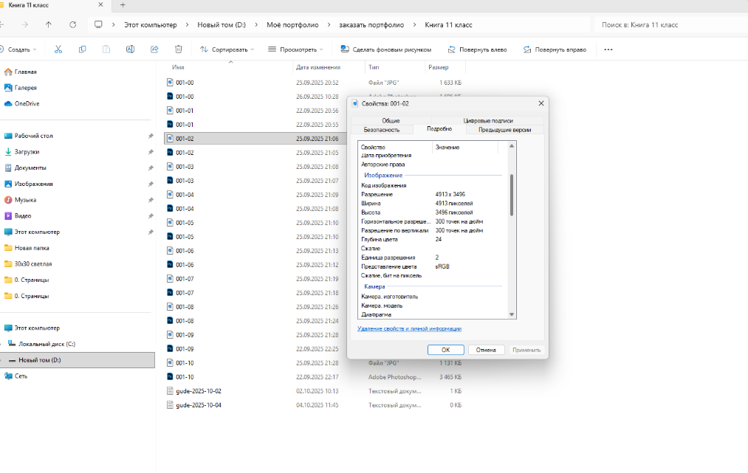Image resolution: width=748 pixels, height=473 pixels.
Task: Go forward with the right arrow
Action: coord(25,25)
